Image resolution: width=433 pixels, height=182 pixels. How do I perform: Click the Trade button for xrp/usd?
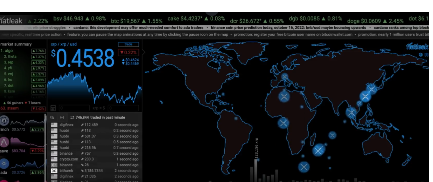128,44
